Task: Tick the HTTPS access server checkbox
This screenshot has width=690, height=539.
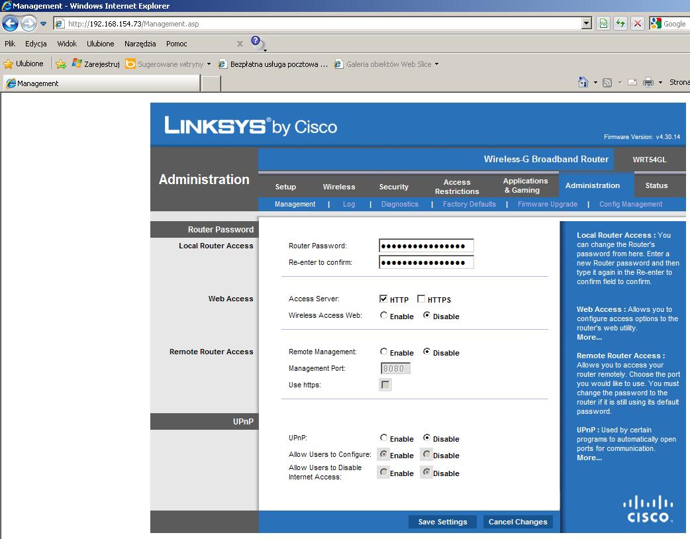Action: 421,299
